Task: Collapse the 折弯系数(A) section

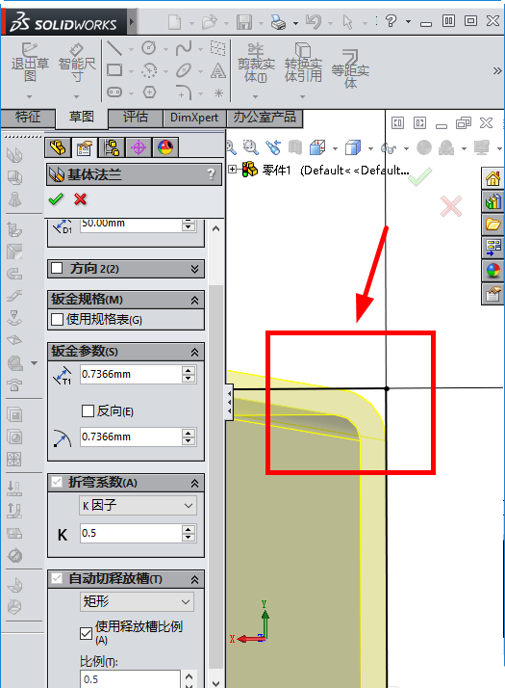Action: click(195, 483)
